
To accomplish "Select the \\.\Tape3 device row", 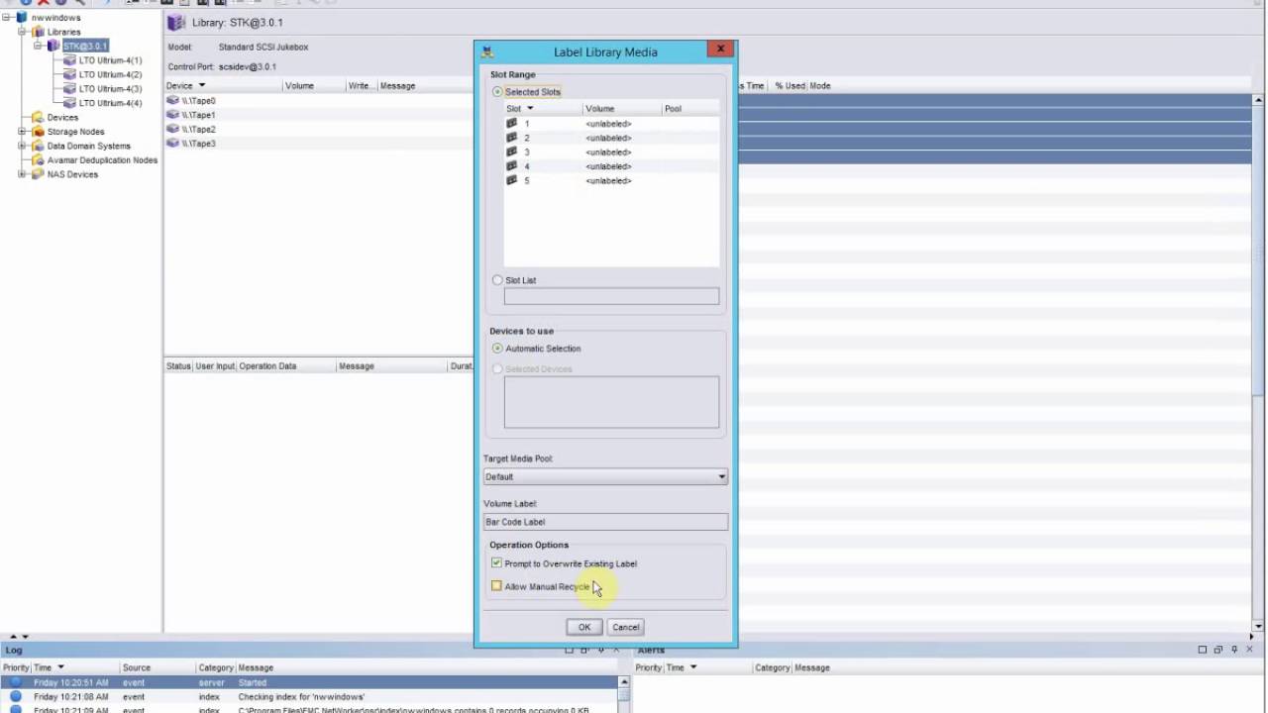I will [319, 144].
